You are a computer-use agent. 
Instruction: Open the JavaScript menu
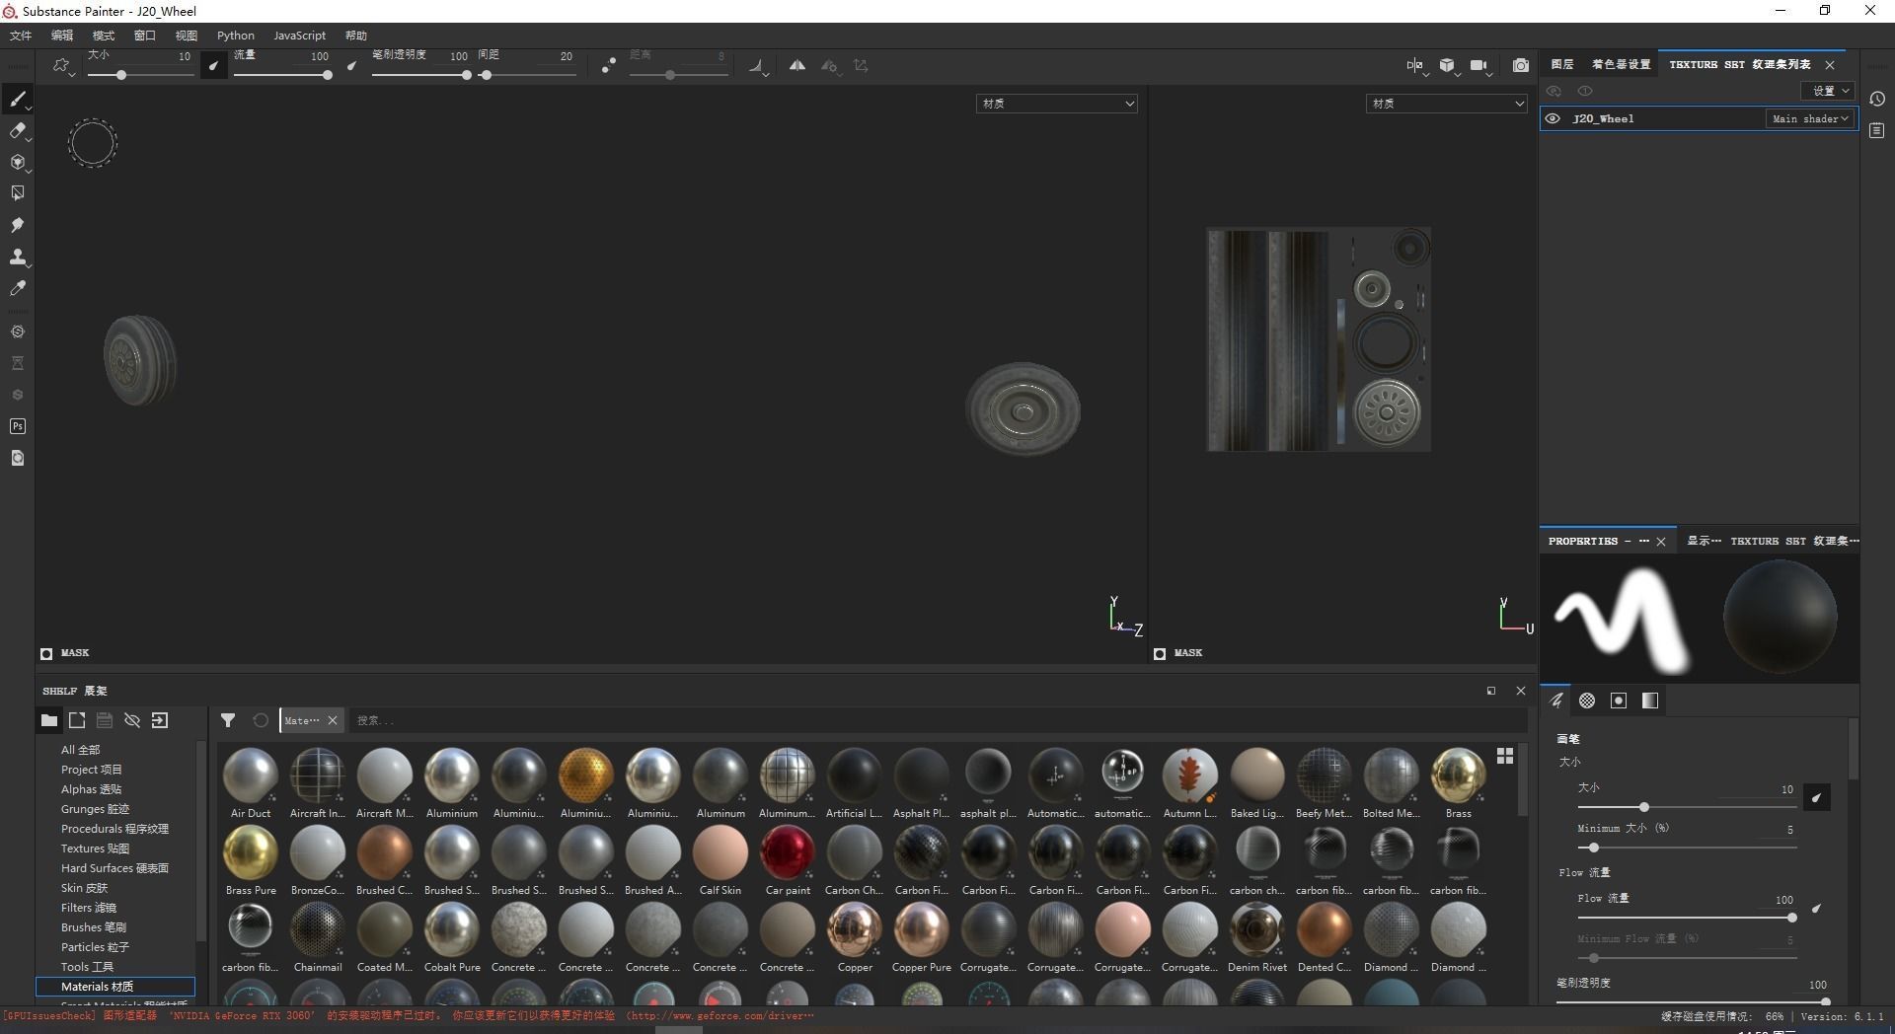[x=299, y=36]
